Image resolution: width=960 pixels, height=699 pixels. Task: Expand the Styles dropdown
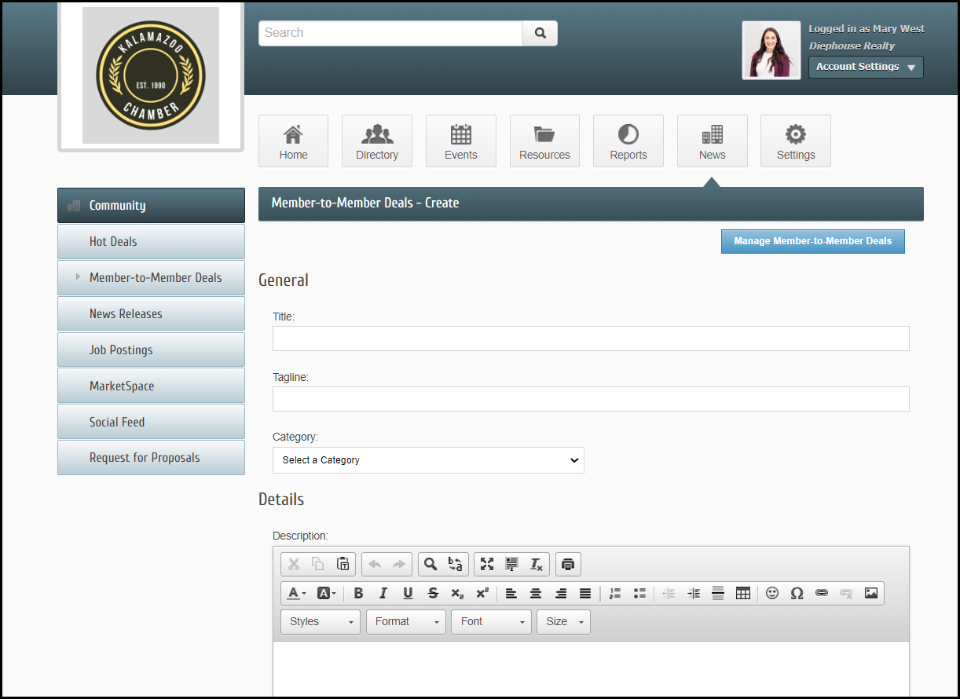tap(321, 621)
